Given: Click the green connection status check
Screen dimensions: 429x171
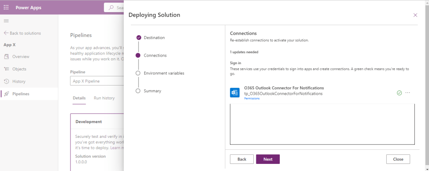Looking at the screenshot, I should (399, 93).
